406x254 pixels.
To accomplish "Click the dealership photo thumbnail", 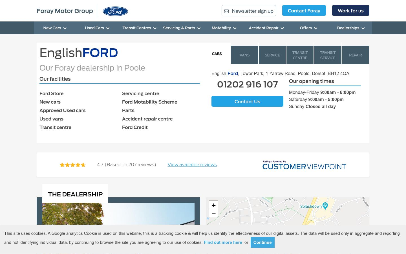I will click(118, 214).
